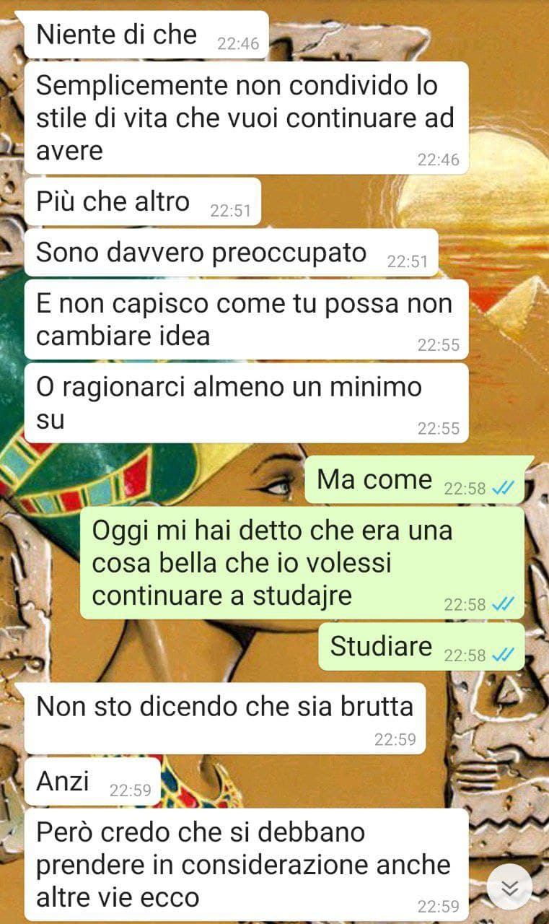Tap 'Però credo che si debbano' message
This screenshot has height=924, width=549.
[x=247, y=865]
